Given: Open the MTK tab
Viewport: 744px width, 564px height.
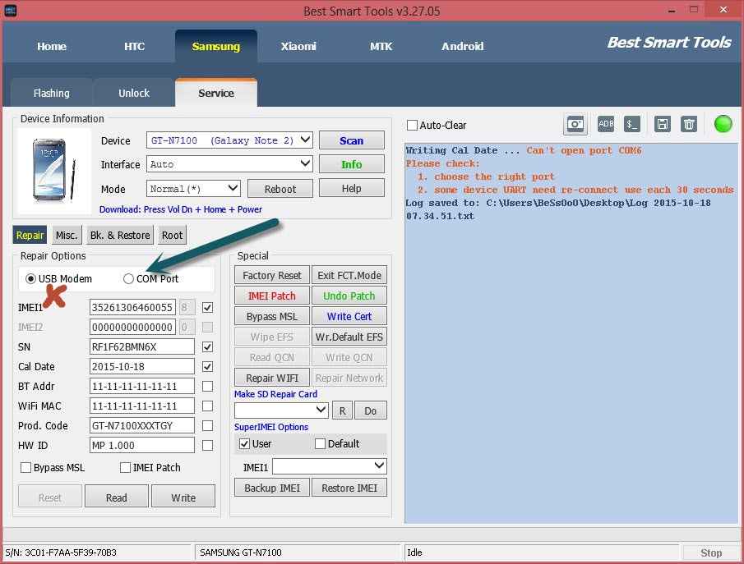Looking at the screenshot, I should click(x=381, y=47).
